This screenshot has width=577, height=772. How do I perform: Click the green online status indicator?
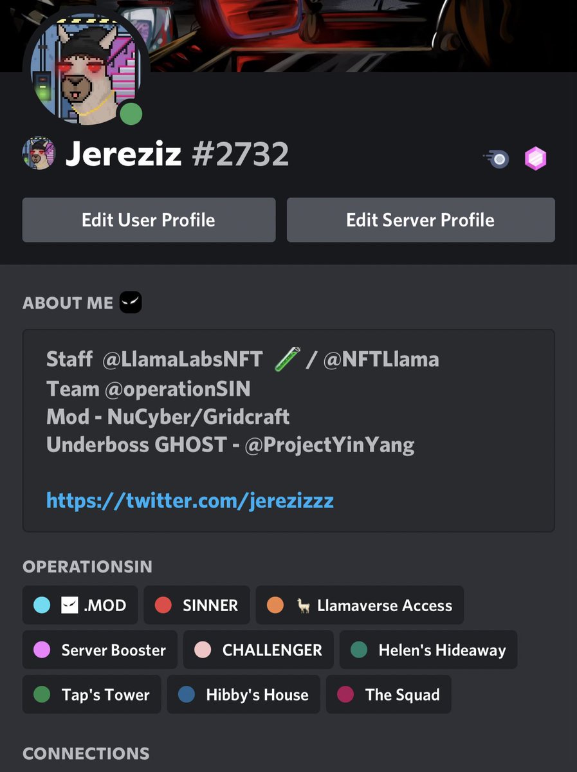coord(131,114)
